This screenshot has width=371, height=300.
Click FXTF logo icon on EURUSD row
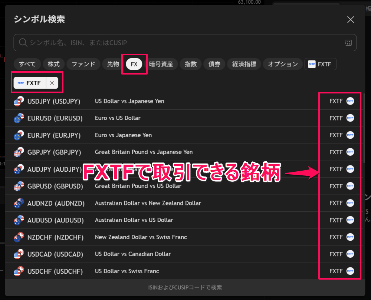tap(350, 118)
